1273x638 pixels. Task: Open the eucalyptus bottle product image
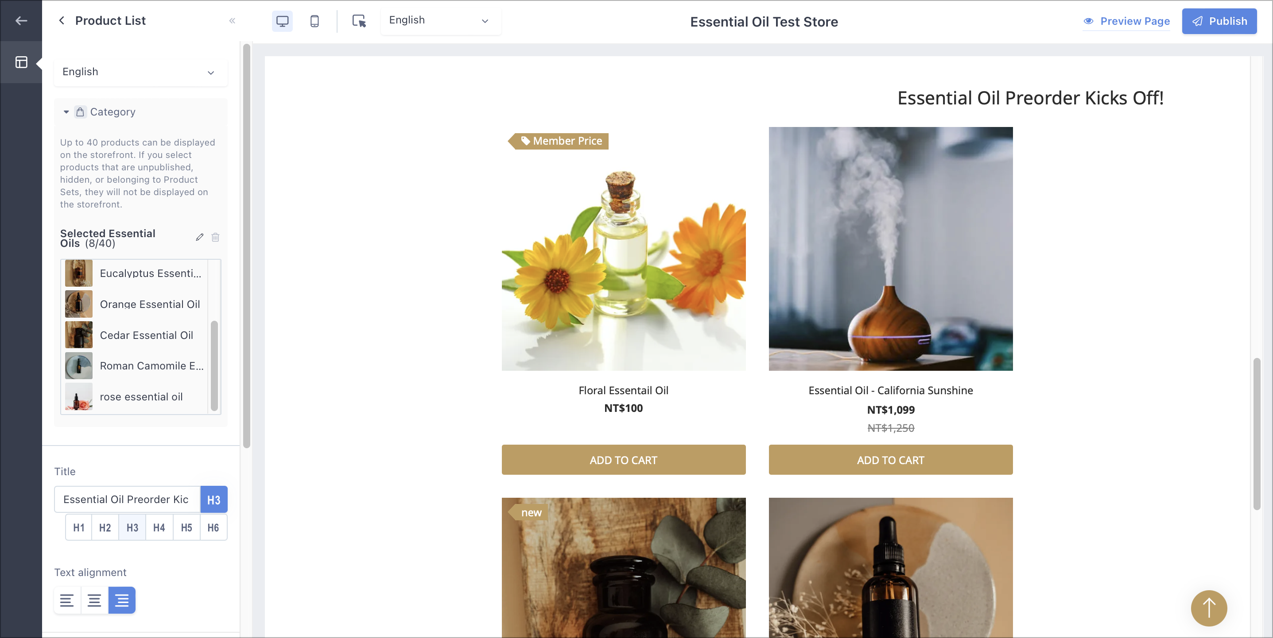click(623, 568)
